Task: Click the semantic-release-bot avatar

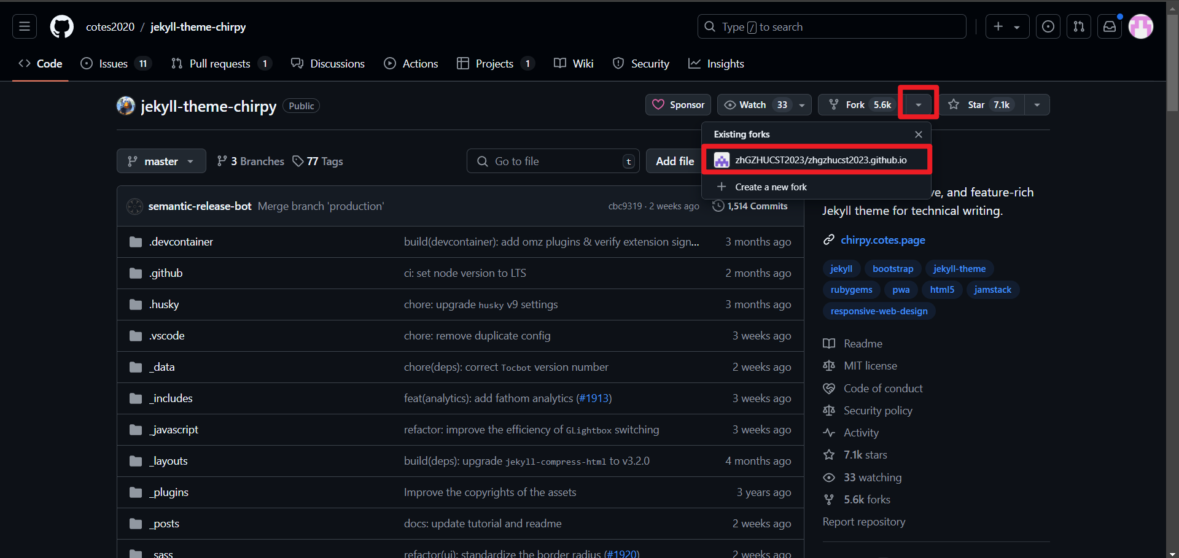Action: 134,206
